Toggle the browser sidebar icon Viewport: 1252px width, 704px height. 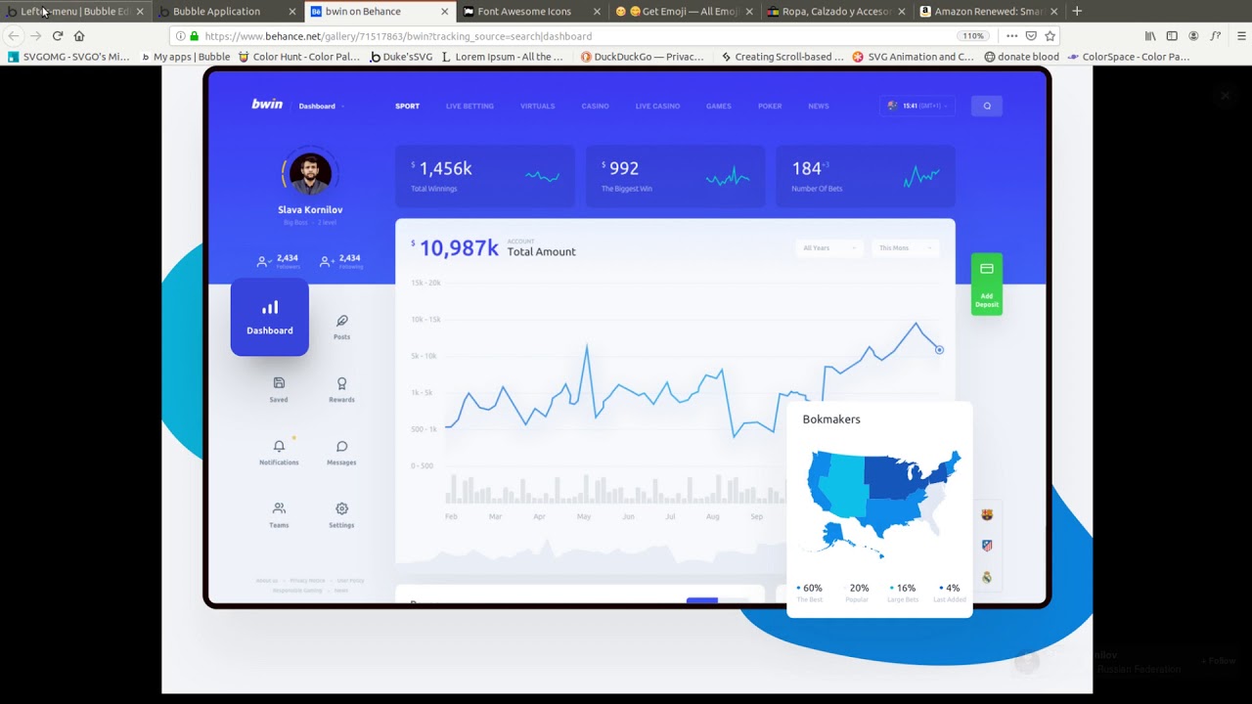(x=1172, y=36)
